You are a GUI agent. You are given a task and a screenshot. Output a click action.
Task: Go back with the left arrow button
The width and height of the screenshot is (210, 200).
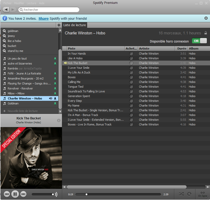6,10
